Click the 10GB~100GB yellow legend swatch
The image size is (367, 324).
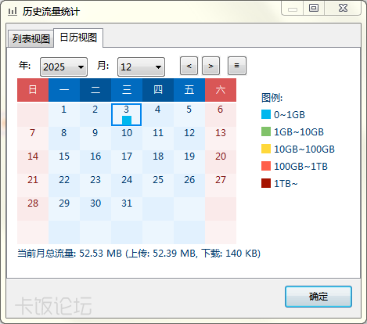[x=266, y=149]
